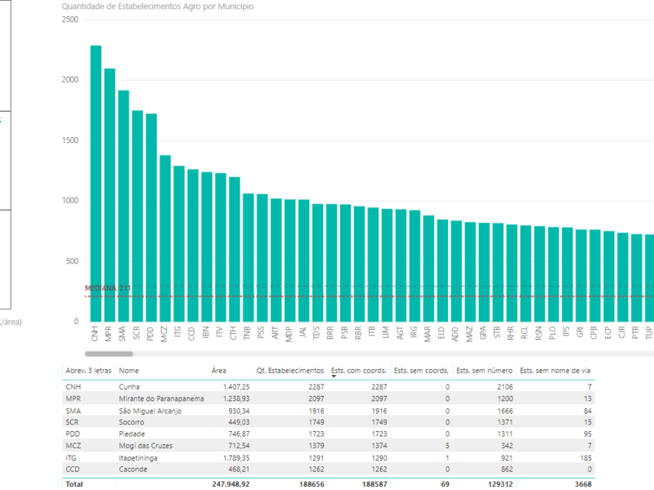Click total value '3668'
The width and height of the screenshot is (654, 490).
pos(583,484)
